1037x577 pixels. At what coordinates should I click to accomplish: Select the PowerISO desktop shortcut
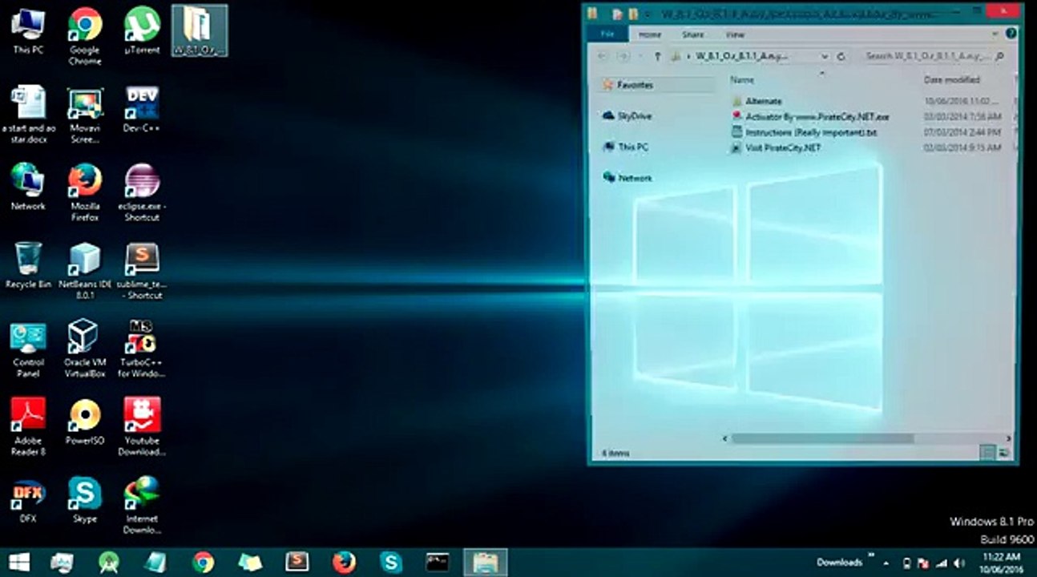click(85, 422)
